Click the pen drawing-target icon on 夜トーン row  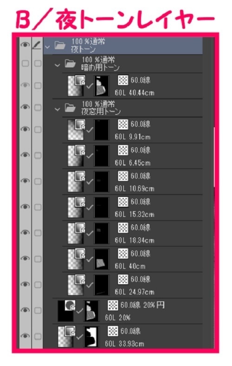tap(37, 45)
